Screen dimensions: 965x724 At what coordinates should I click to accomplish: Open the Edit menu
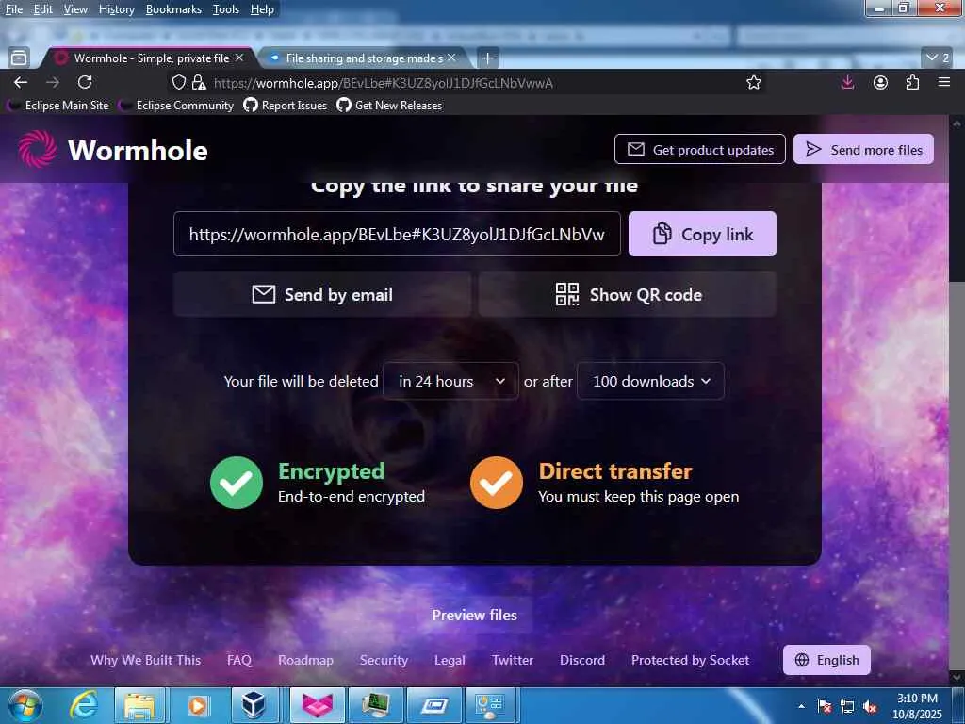tap(42, 9)
